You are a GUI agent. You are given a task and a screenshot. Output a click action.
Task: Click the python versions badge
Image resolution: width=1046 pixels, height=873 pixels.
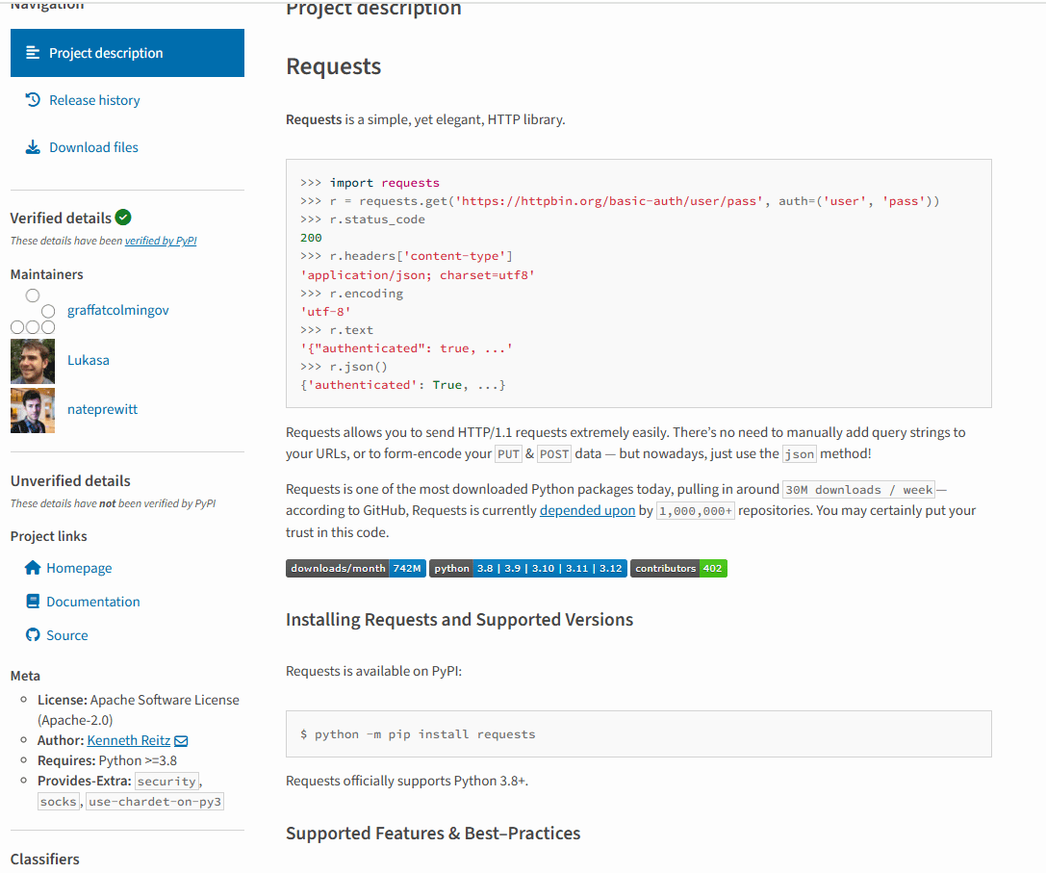coord(527,569)
